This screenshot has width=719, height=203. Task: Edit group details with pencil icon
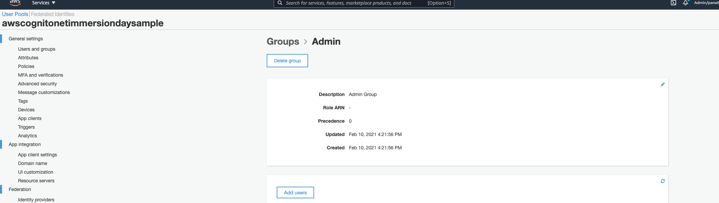click(x=662, y=84)
